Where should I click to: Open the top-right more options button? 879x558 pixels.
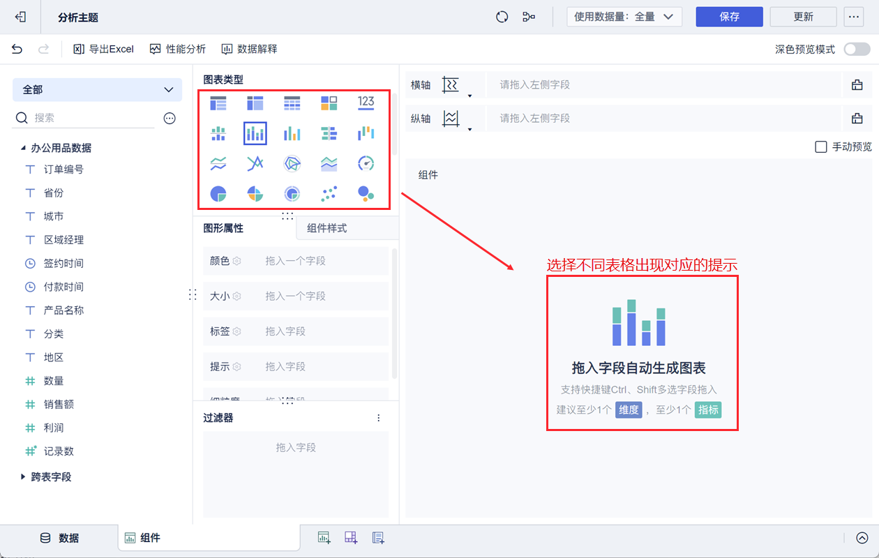[855, 17]
